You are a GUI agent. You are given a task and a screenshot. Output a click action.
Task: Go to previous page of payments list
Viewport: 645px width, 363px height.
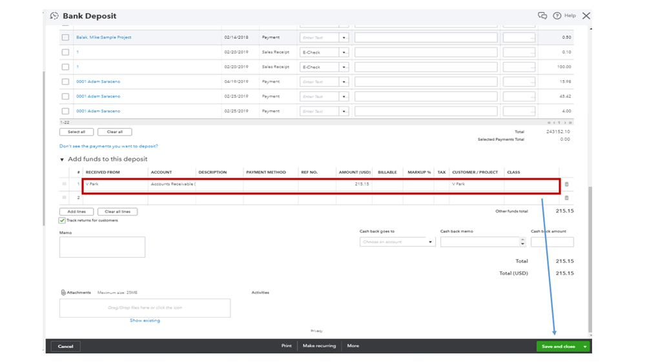pyautogui.click(x=554, y=123)
